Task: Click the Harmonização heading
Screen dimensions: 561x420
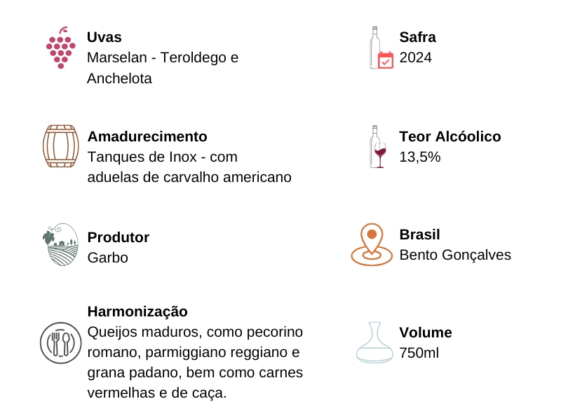Action: coord(137,311)
